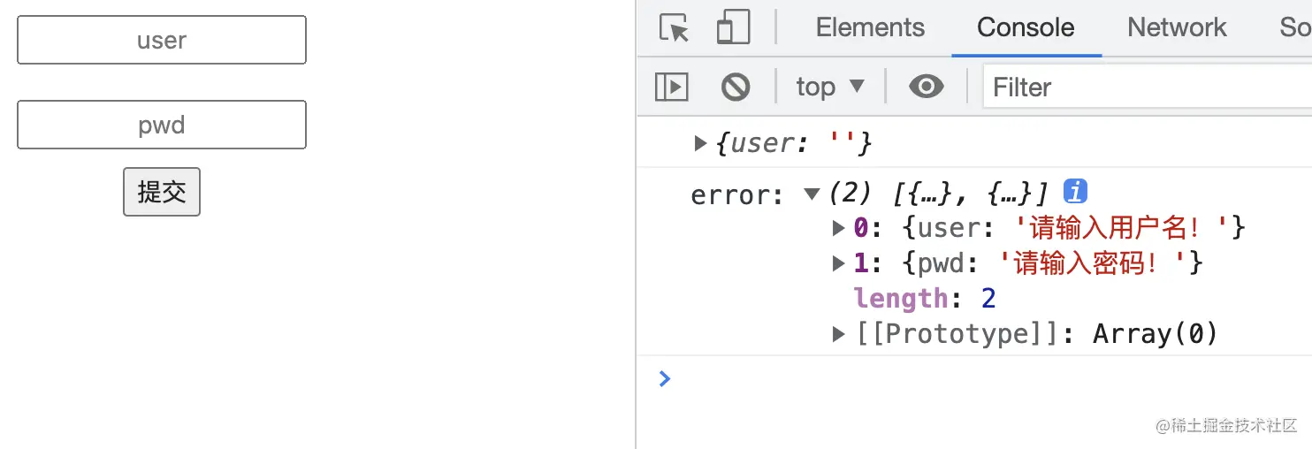Viewport: 1312px width, 449px height.
Task: Click the error: log label
Action: pos(737,194)
